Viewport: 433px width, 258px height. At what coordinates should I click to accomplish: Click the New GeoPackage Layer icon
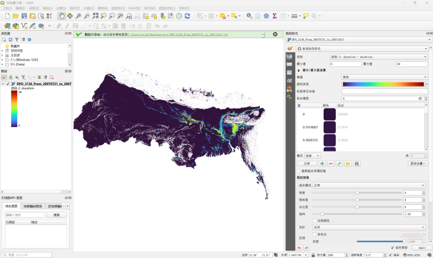click(16, 26)
